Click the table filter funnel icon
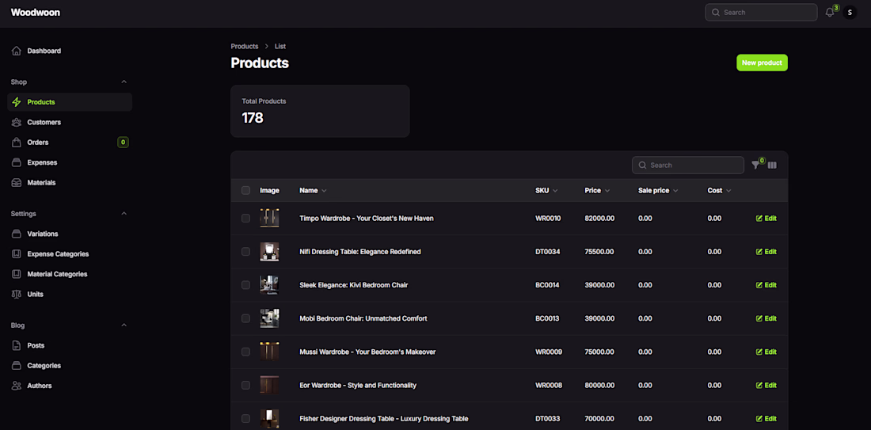This screenshot has width=871, height=430. (755, 165)
